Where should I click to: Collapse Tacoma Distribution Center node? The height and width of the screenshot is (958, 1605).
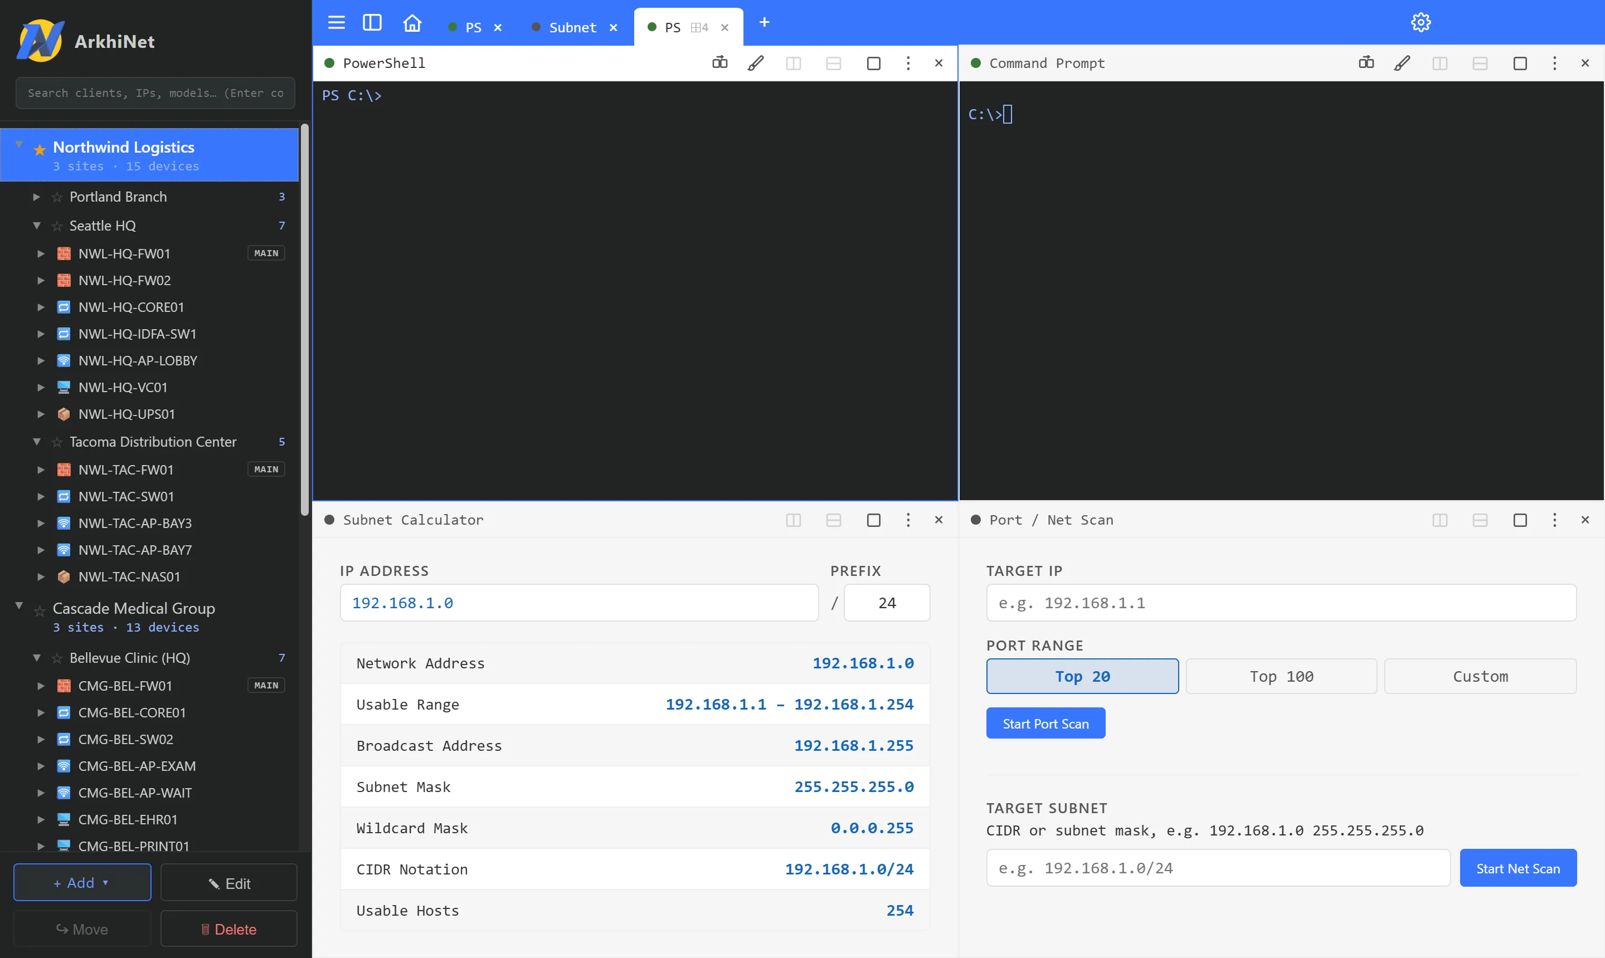[36, 442]
